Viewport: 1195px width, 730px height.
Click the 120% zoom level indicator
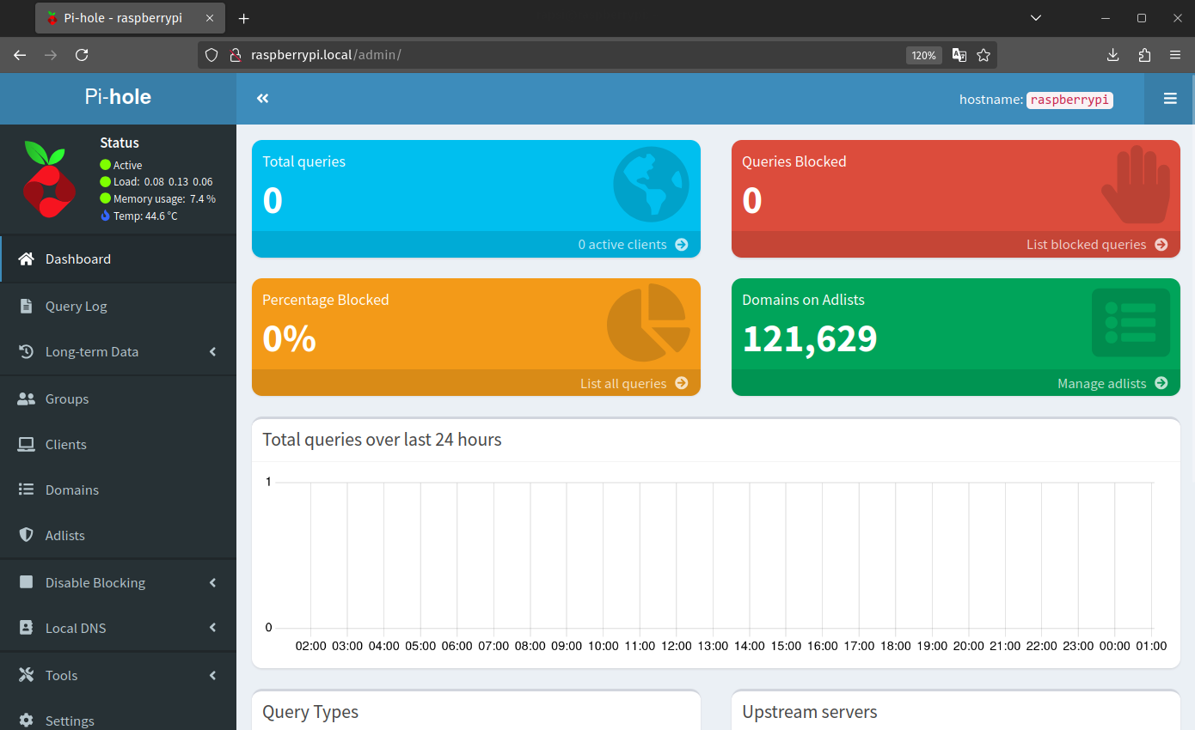pos(924,55)
